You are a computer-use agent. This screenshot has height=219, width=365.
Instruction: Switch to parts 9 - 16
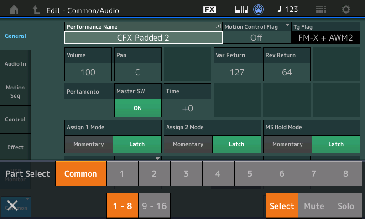coord(155,206)
